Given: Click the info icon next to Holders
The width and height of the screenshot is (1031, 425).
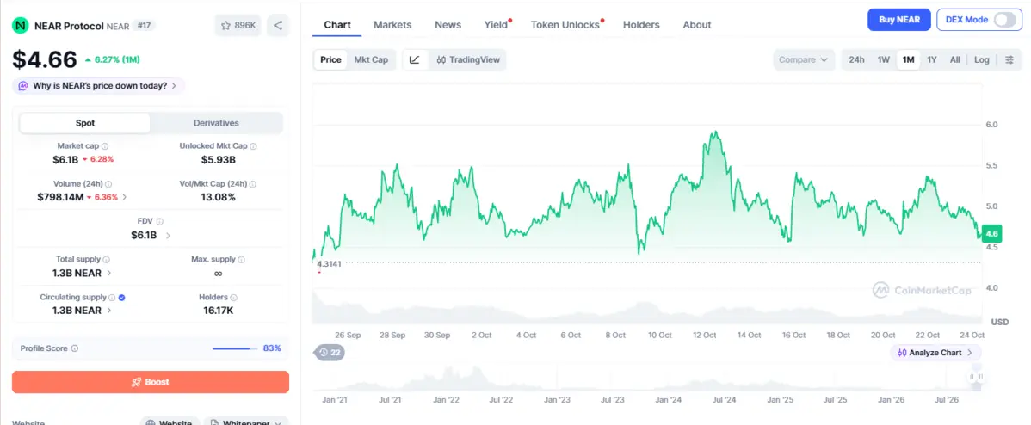Looking at the screenshot, I should point(234,298).
